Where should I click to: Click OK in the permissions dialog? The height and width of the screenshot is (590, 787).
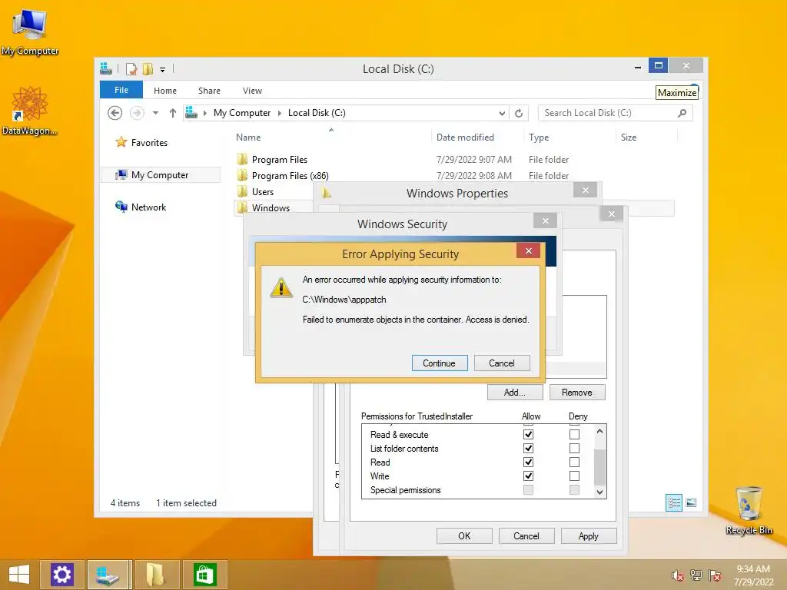(464, 535)
